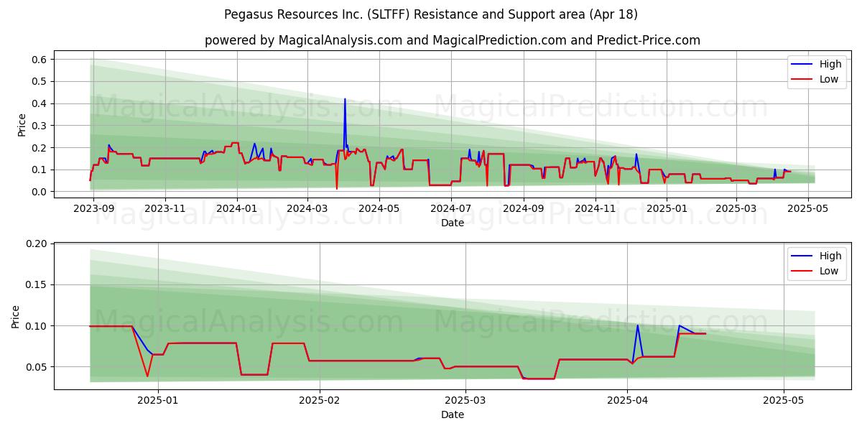
Task: Click the 0.42 price spike peak in top chart
Action: pyautogui.click(x=345, y=99)
